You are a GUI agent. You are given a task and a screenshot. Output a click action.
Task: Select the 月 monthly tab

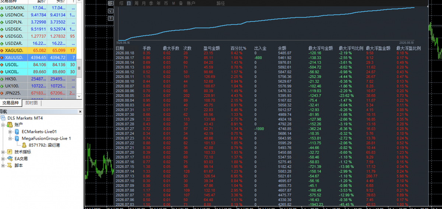(x=144, y=3)
